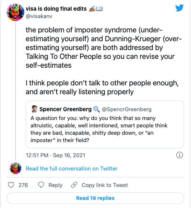Open the tweet info icon

click(180, 155)
